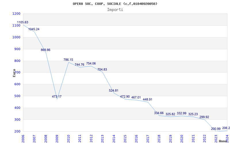Select the 786.15 value label
The height and width of the screenshot is (144, 230).
[x=68, y=60]
